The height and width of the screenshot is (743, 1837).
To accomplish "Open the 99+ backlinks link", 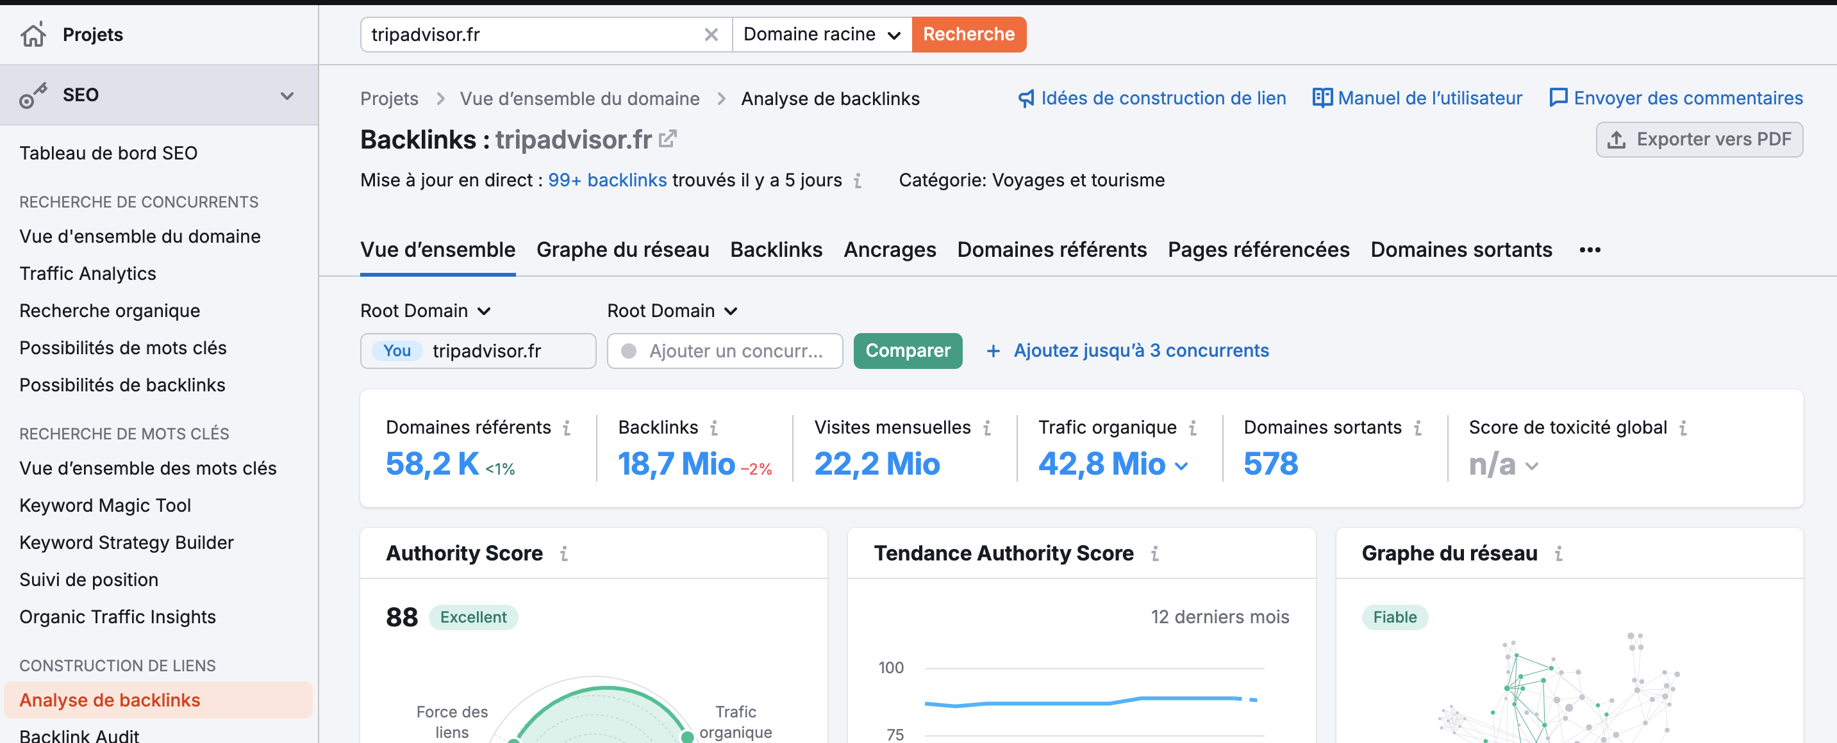I will pos(607,180).
